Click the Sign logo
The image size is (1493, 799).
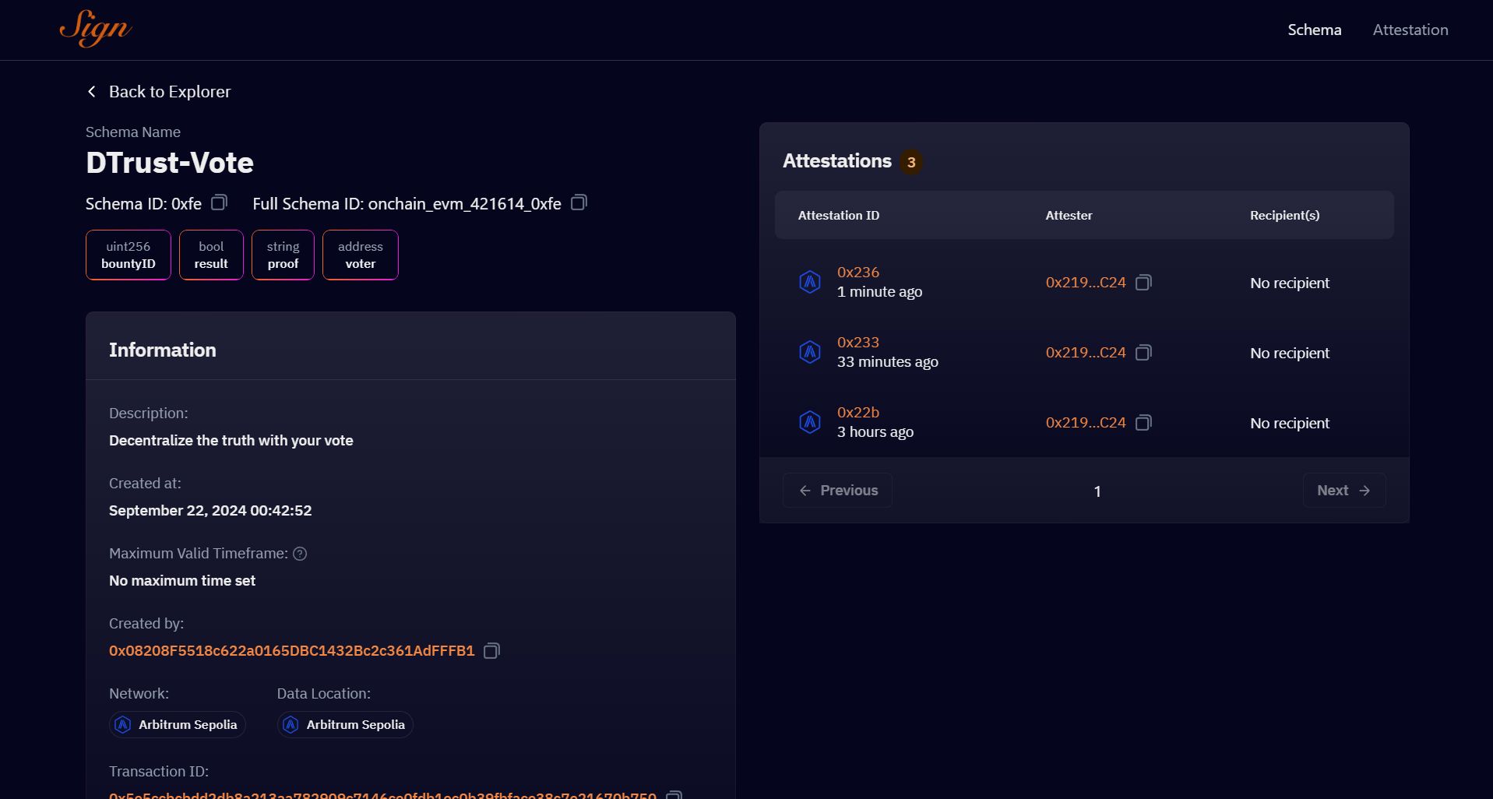pos(95,29)
